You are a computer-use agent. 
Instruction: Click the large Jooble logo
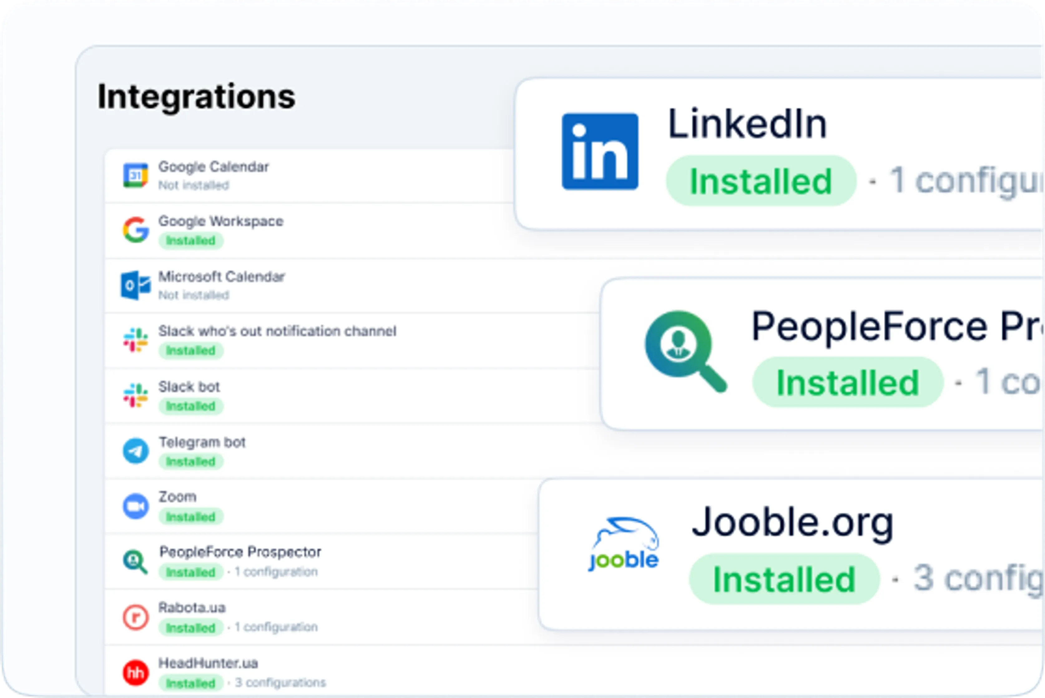(624, 544)
